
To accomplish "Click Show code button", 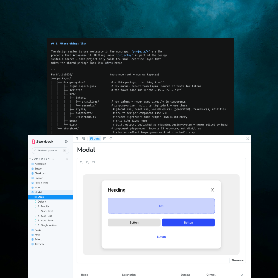I will 238,260.
